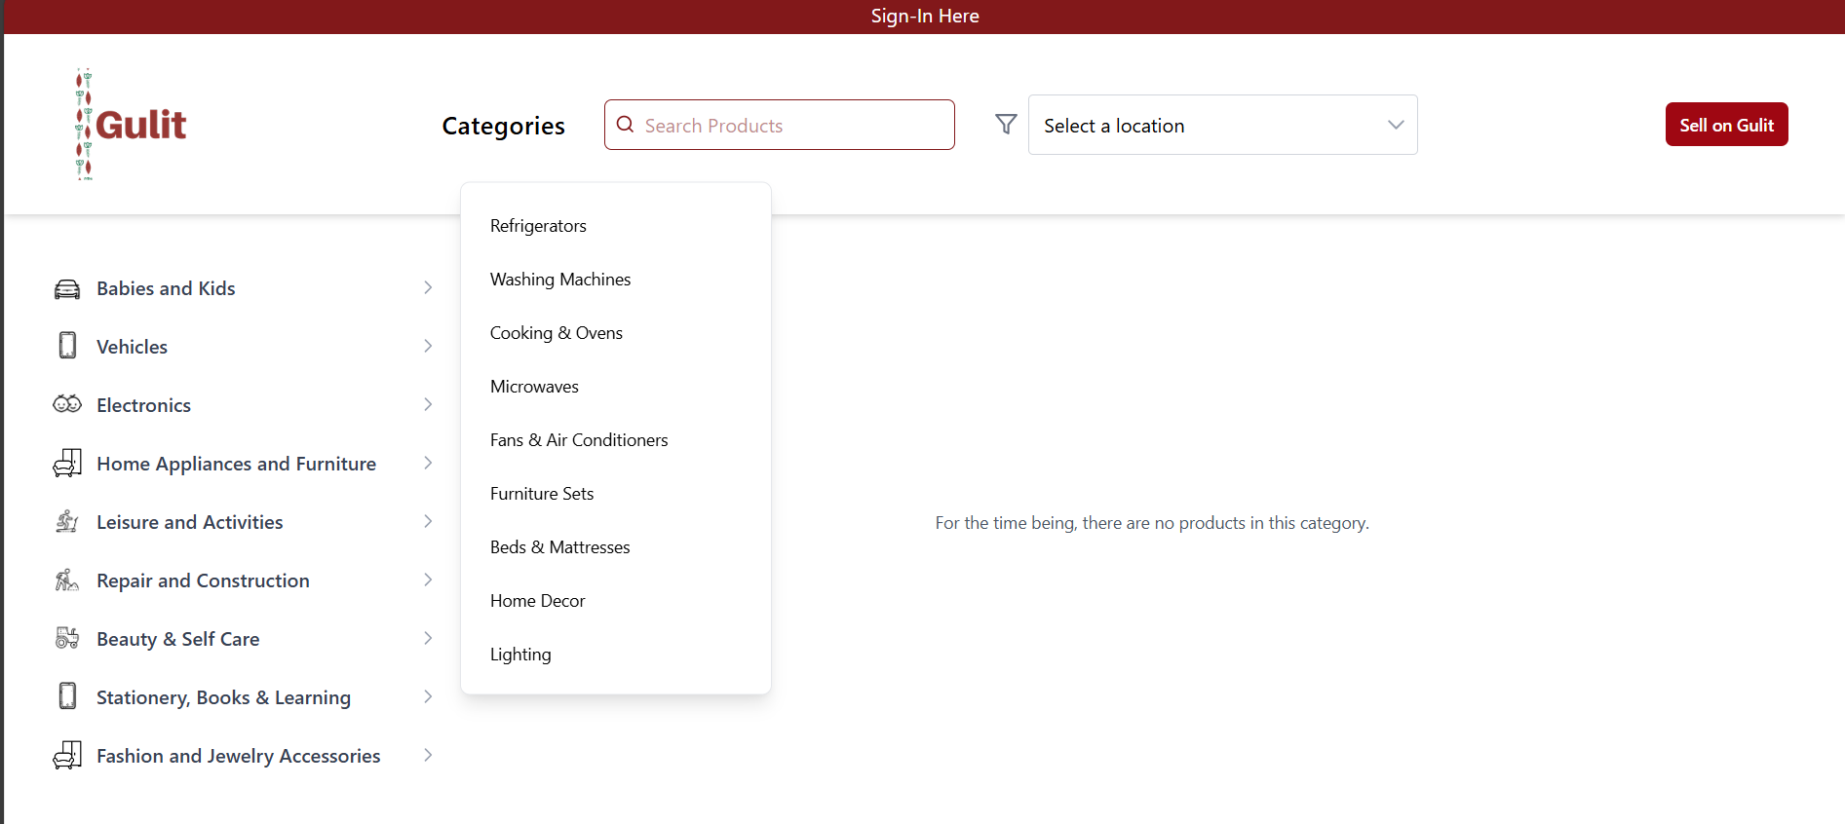Click the Sign-In Here link
1845x824 pixels.
(924, 17)
